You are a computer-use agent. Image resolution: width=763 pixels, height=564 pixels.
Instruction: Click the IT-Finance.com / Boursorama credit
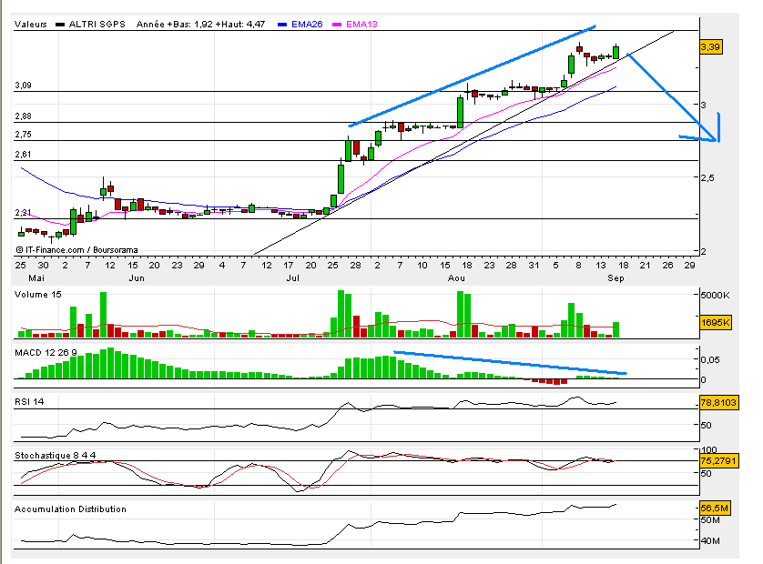coord(76,250)
